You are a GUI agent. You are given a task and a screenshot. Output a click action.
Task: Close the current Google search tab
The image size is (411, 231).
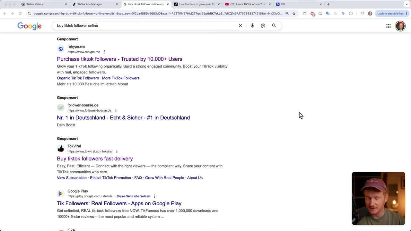[168, 4]
